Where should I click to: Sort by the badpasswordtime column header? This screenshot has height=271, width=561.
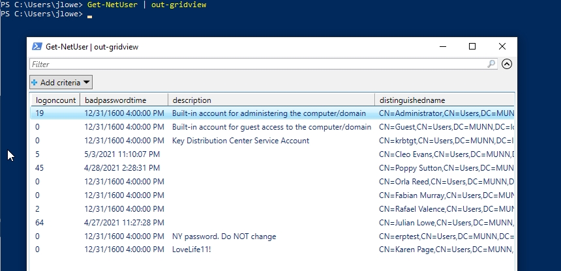coord(123,100)
